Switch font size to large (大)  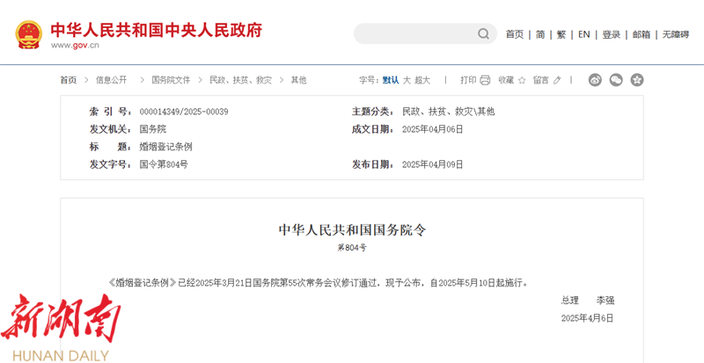(407, 80)
